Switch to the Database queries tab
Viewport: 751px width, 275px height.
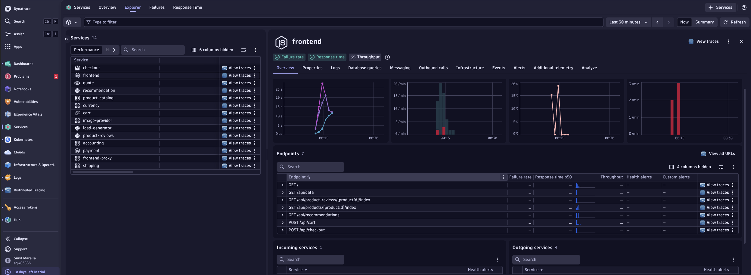(x=365, y=68)
